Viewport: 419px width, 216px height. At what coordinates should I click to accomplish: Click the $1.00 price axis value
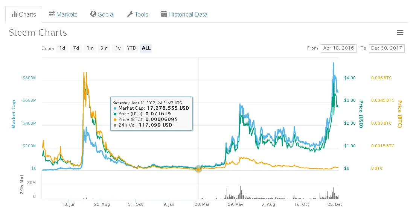[350, 146]
